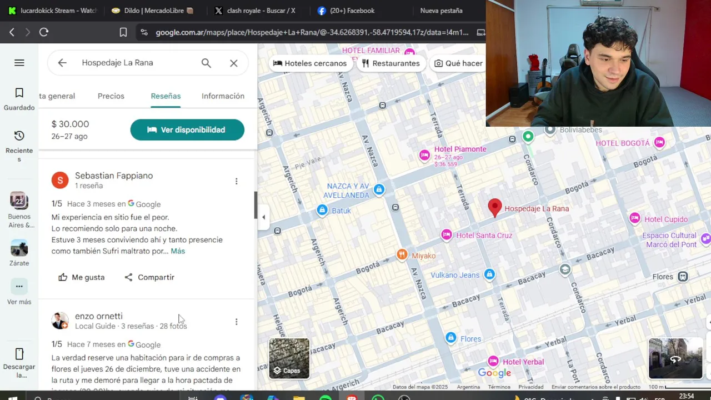Toggle the Capas layers thumbnail

(x=289, y=358)
